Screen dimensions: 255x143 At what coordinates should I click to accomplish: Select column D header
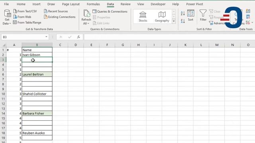[76, 45]
